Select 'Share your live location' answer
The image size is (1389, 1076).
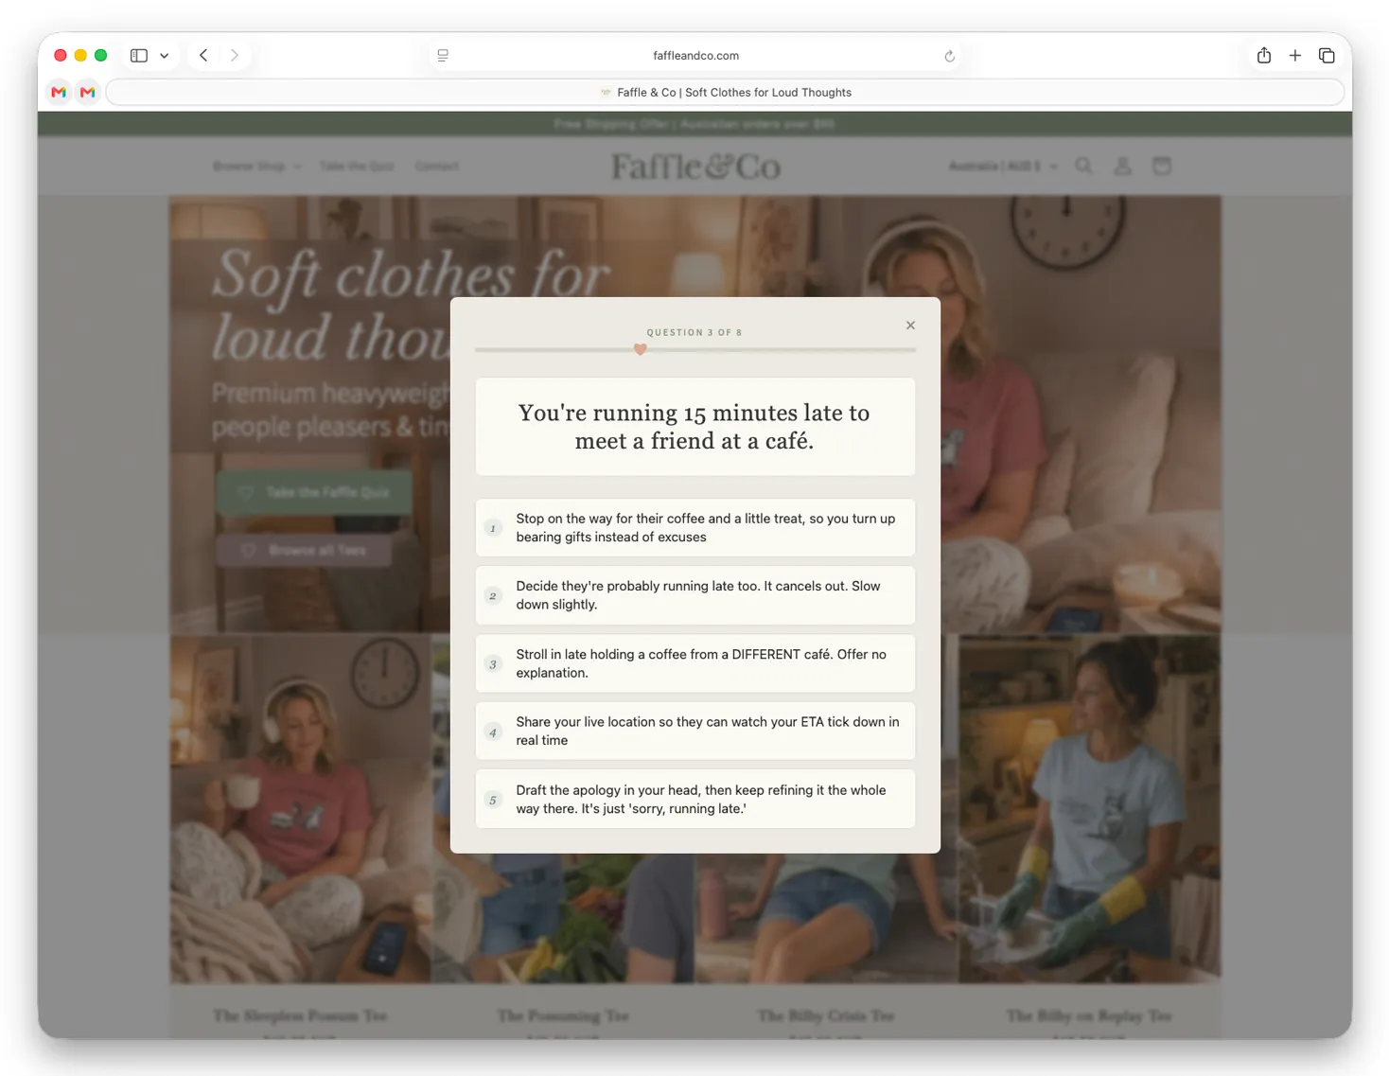pyautogui.click(x=694, y=731)
